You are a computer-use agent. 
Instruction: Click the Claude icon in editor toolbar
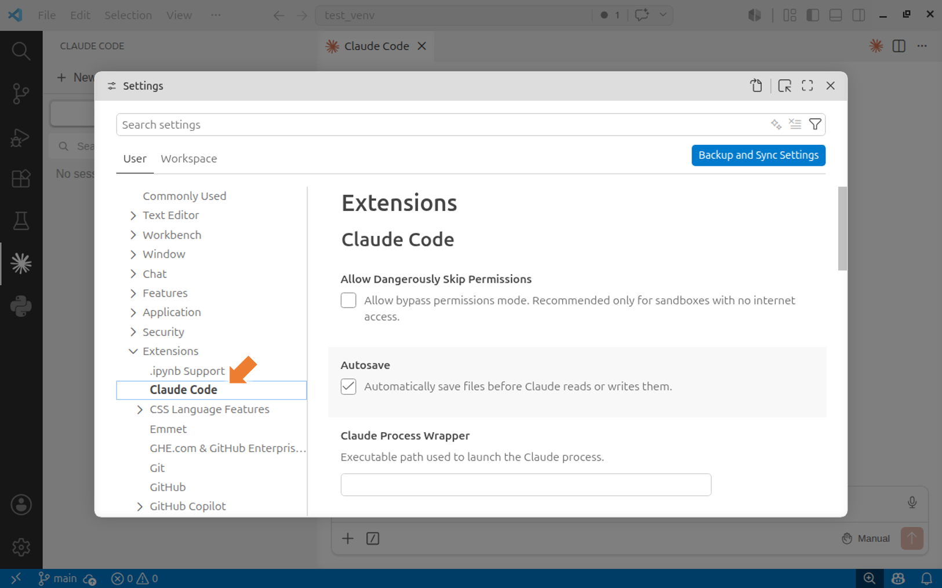click(876, 46)
